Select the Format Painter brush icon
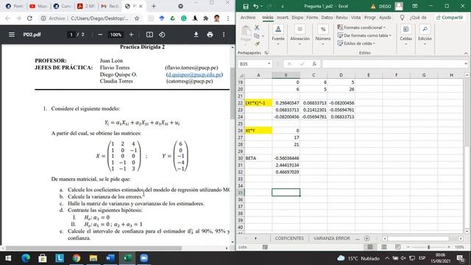Screen dimensions: 471x265 (257, 44)
